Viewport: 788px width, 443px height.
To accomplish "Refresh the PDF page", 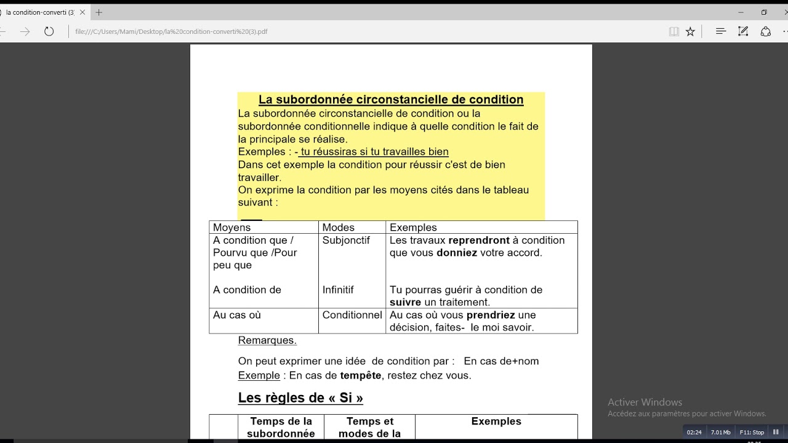I will [49, 31].
